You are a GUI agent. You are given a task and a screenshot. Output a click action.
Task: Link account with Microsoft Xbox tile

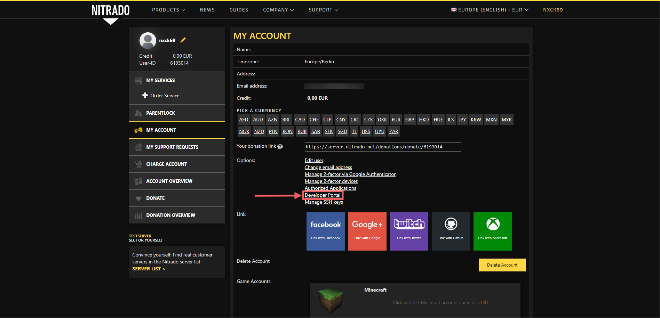point(493,231)
